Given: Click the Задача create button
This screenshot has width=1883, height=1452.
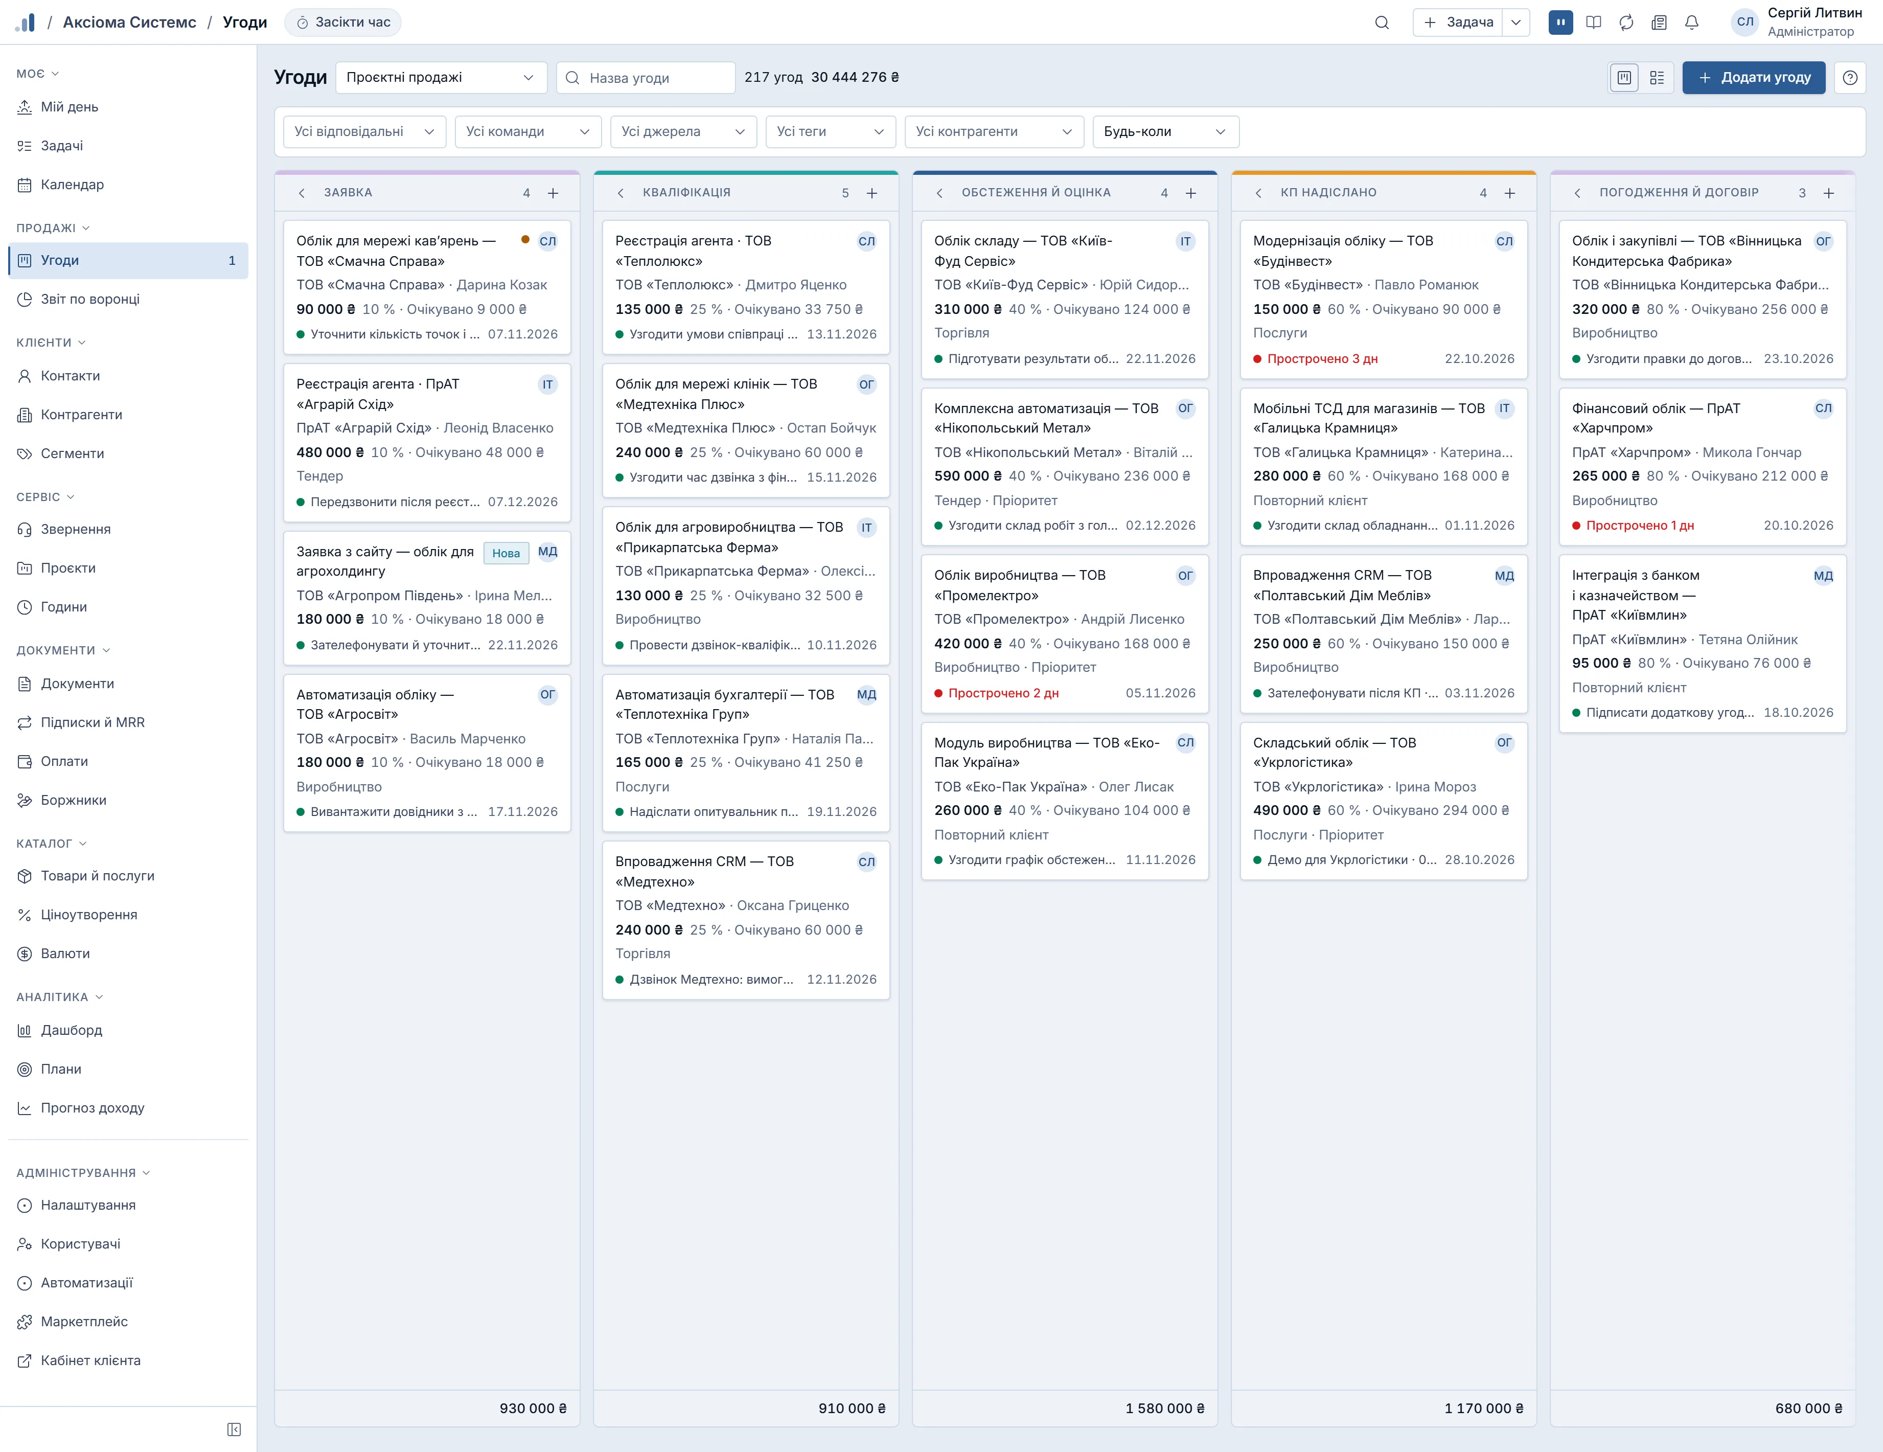Looking at the screenshot, I should pyautogui.click(x=1459, y=22).
